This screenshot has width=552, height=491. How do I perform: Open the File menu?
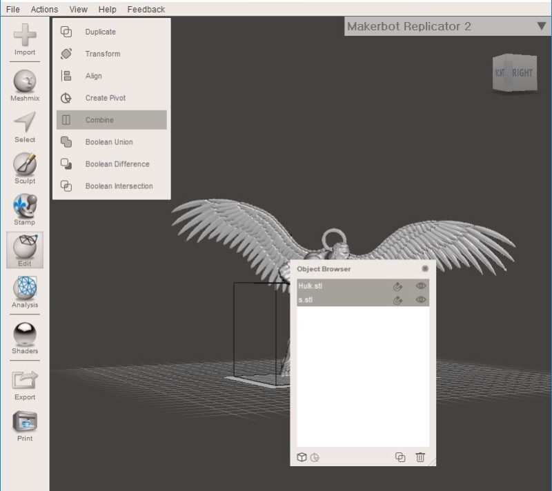point(13,10)
